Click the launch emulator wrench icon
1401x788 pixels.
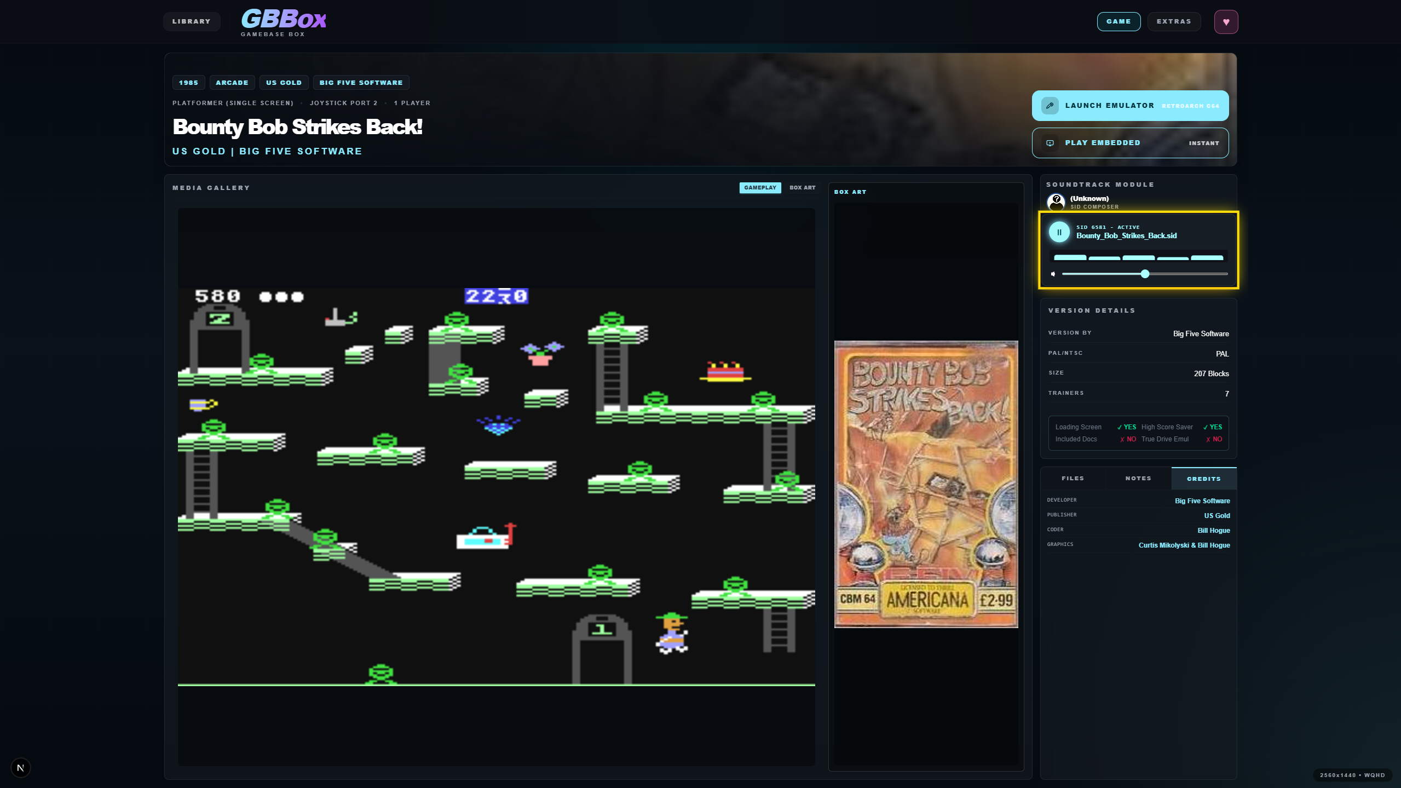click(1050, 106)
